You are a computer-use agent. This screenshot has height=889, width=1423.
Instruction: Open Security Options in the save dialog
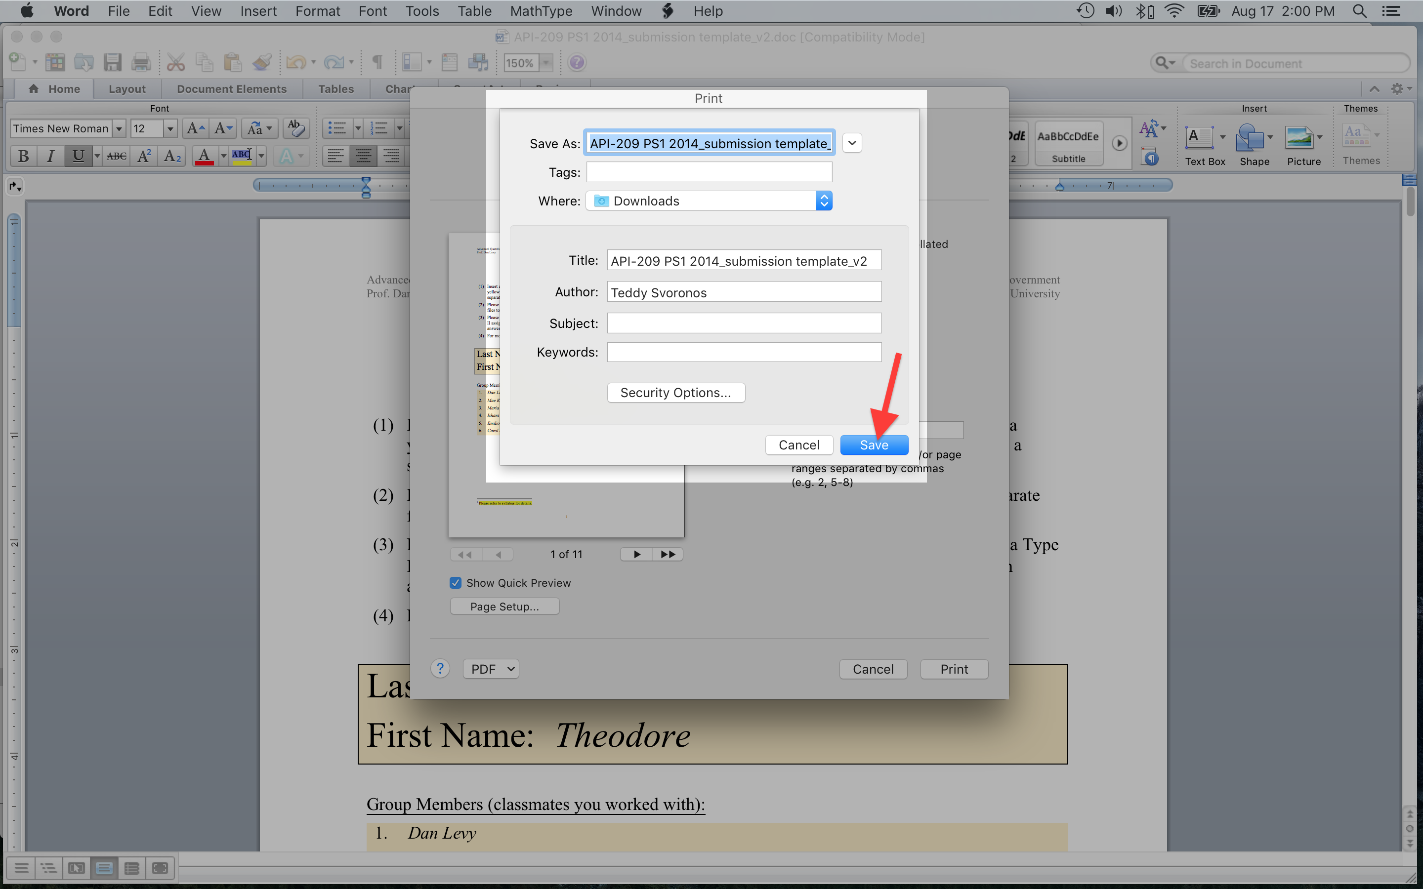[x=675, y=393]
